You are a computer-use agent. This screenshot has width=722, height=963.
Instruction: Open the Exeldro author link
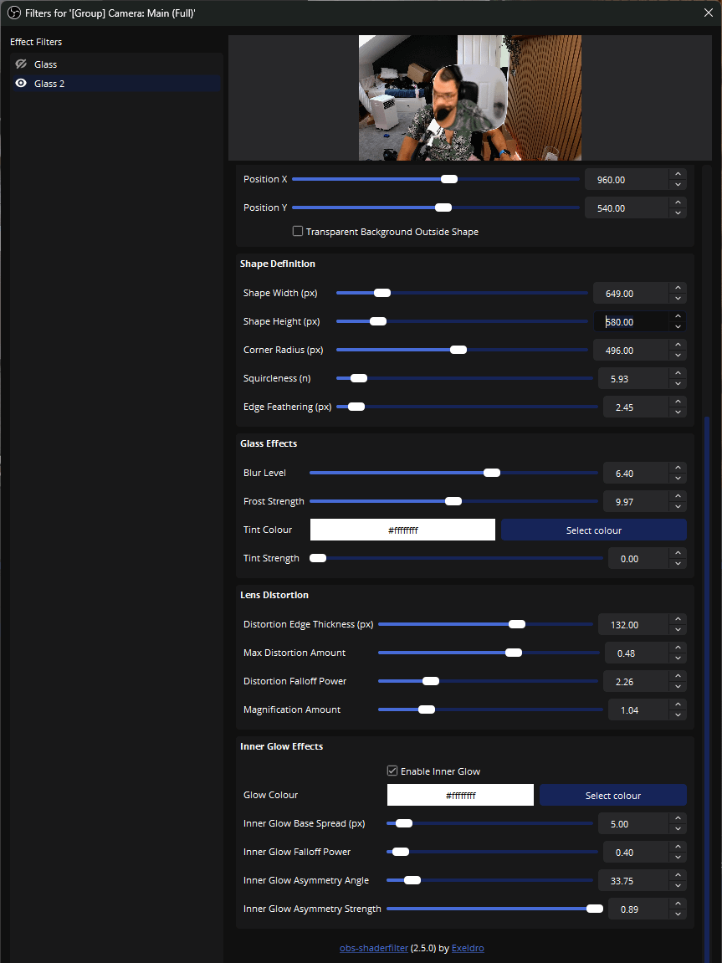pyautogui.click(x=467, y=948)
